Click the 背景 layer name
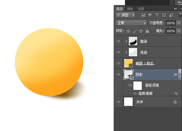This screenshot has height=131, width=182. click(x=140, y=102)
